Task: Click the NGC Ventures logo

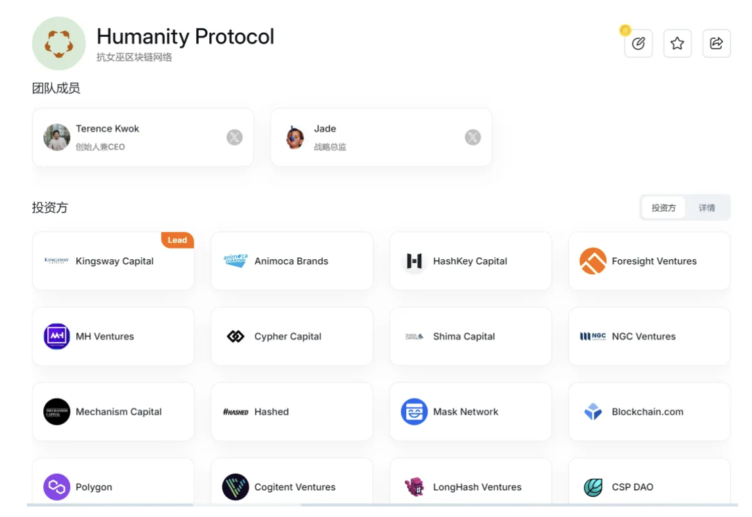Action: (x=593, y=337)
